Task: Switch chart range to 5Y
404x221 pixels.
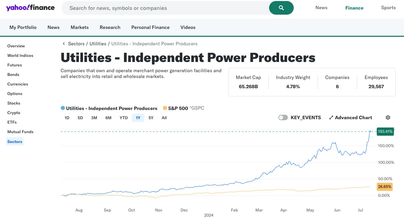Action: 151,118
